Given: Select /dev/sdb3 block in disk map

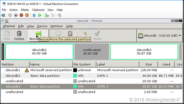Looking at the screenshot, I should pyautogui.click(x=144, y=52).
